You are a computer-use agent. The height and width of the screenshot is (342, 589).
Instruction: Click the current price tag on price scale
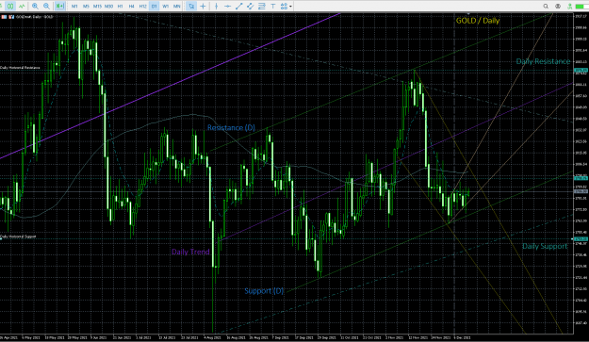[x=581, y=191]
